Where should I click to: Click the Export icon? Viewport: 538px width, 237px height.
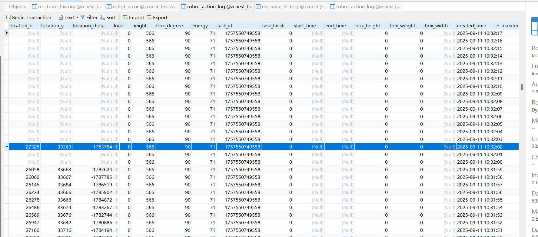[149, 17]
